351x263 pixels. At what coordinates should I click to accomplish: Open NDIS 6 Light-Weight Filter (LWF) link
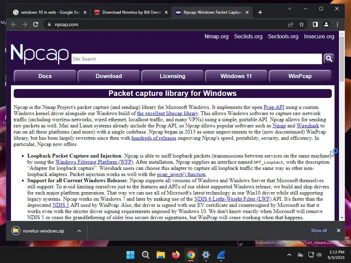tap(233, 199)
